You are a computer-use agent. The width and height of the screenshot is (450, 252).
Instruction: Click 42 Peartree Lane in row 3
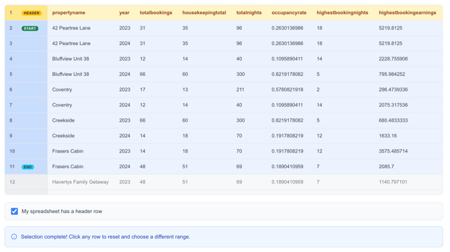point(71,43)
